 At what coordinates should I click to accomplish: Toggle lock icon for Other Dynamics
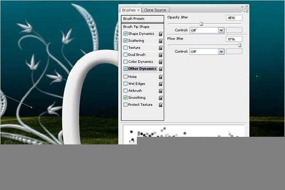coord(161,69)
